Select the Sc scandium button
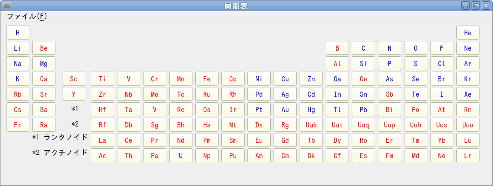 (x=74, y=79)
